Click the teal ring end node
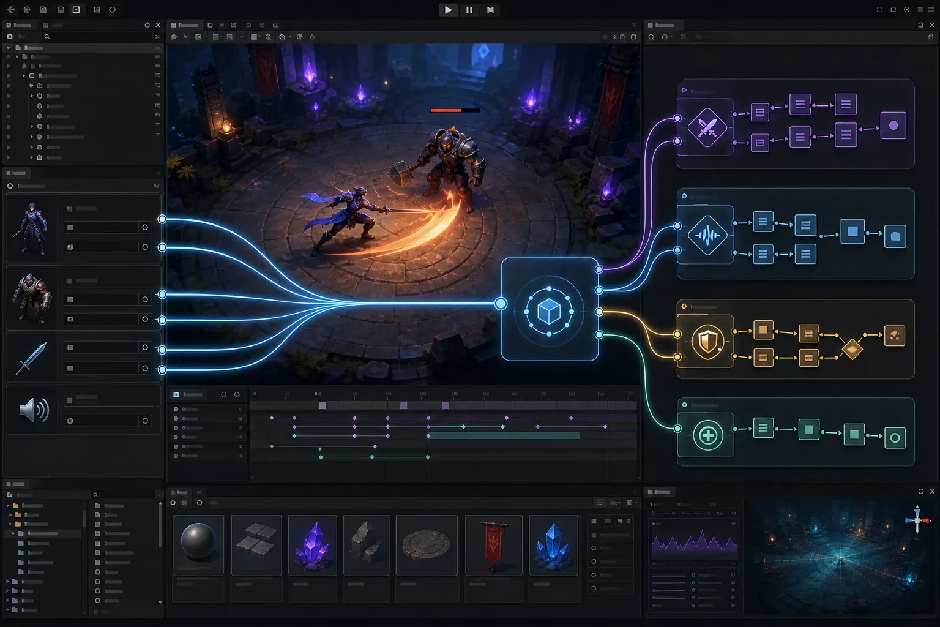Screen dimensions: 940x627 [x=895, y=438]
